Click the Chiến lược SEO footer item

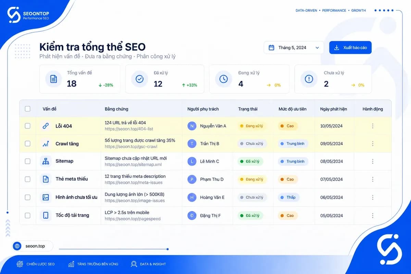[36, 264]
